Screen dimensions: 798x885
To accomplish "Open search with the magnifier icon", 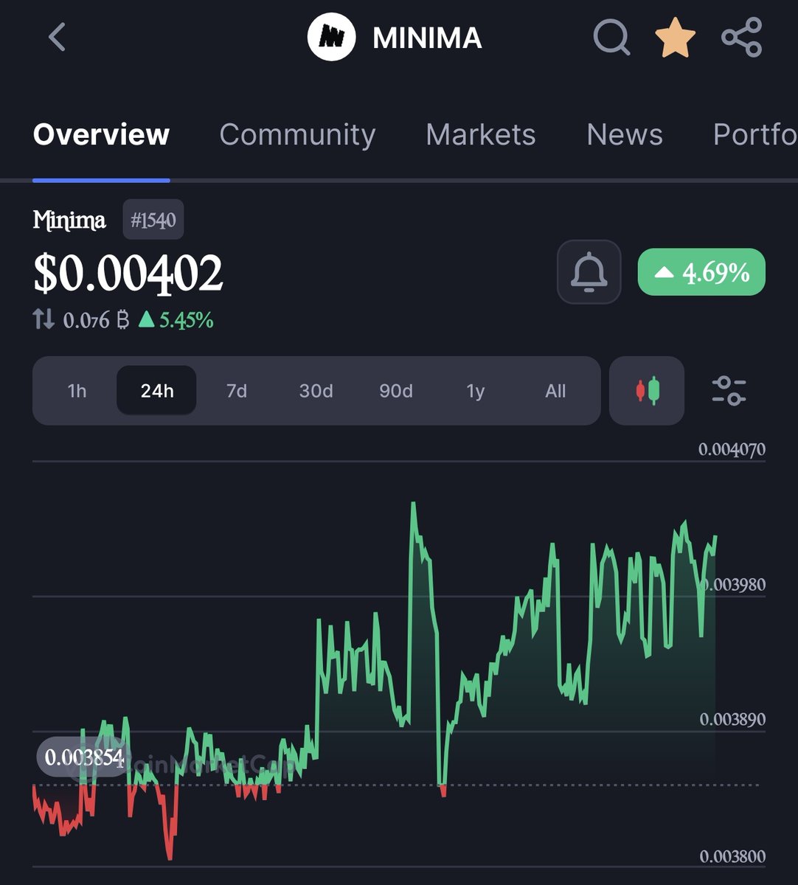I will coord(611,38).
